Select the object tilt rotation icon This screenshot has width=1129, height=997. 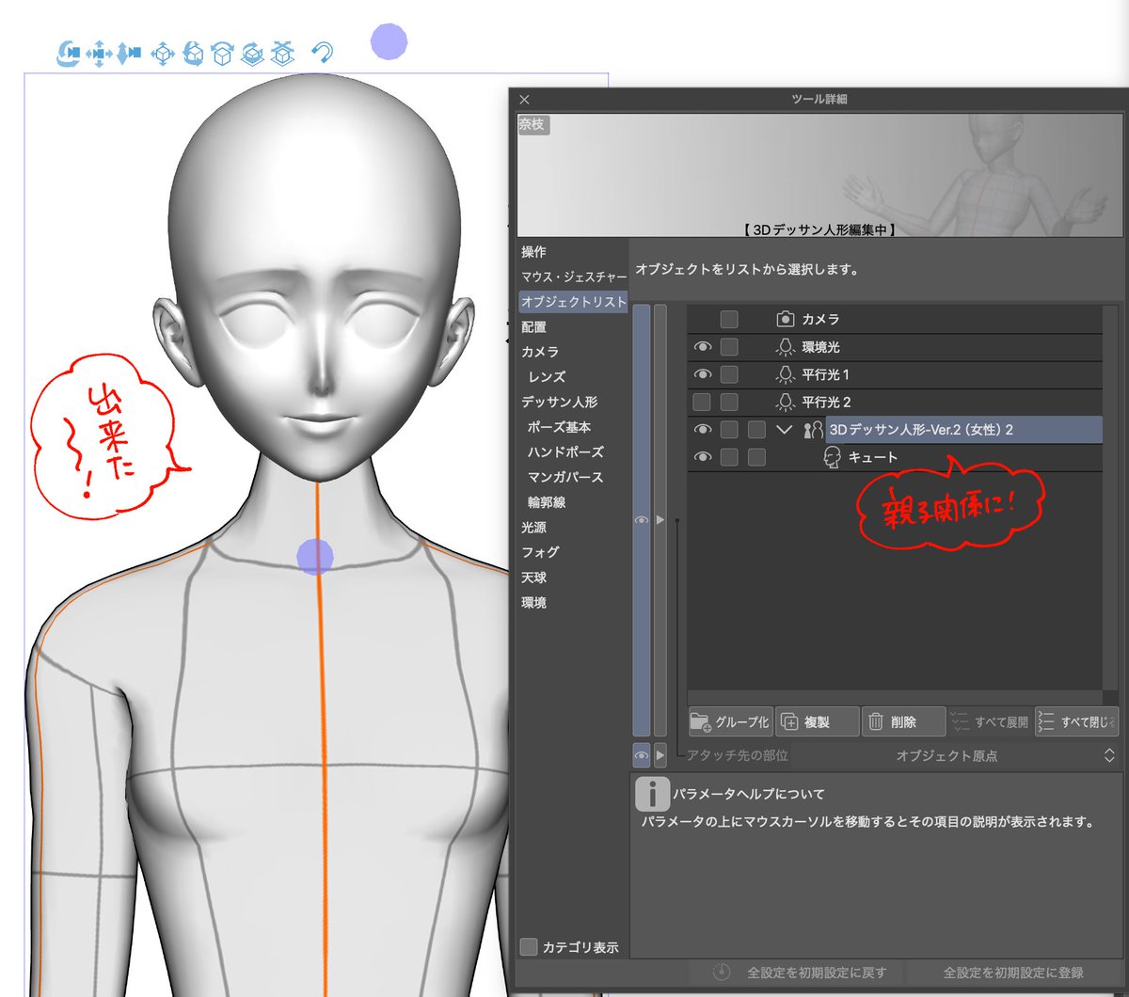pyautogui.click(x=222, y=54)
